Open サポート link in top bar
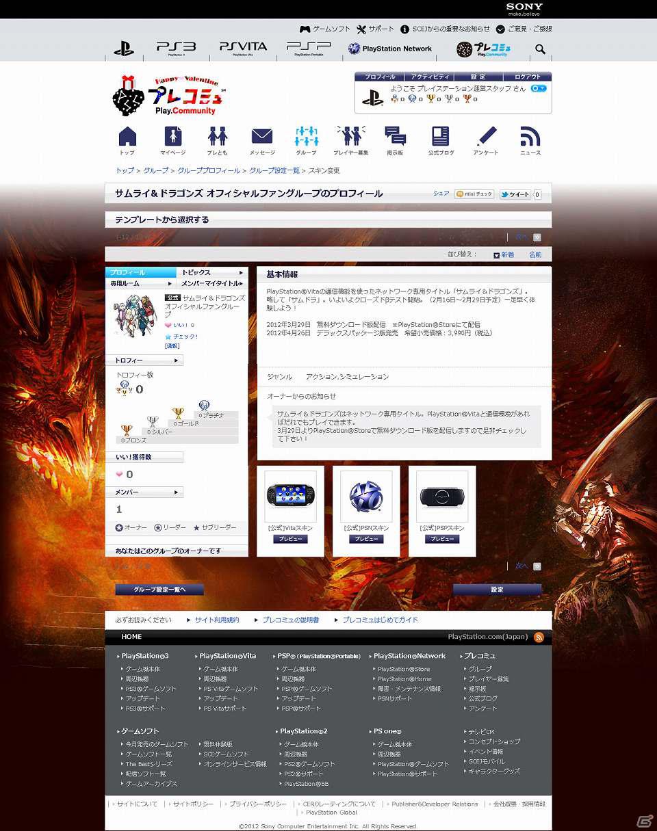Image resolution: width=657 pixels, height=831 pixels. [x=375, y=29]
